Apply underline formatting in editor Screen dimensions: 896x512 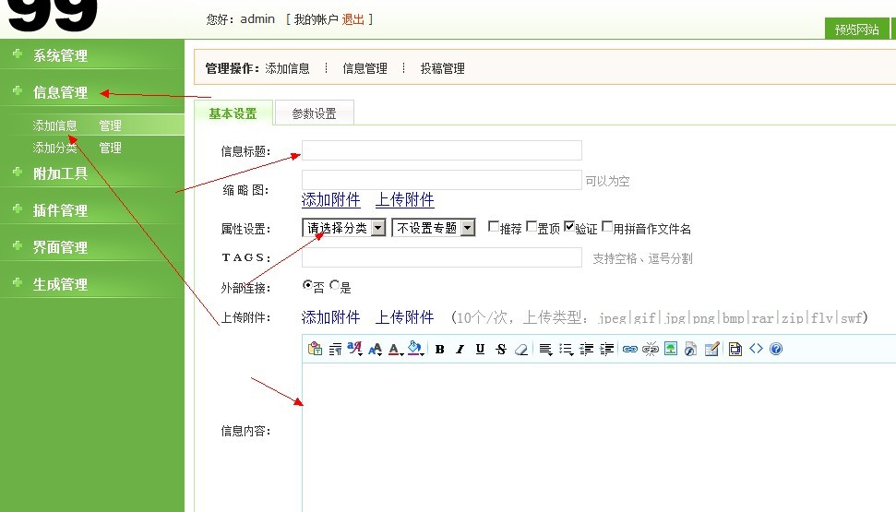480,349
